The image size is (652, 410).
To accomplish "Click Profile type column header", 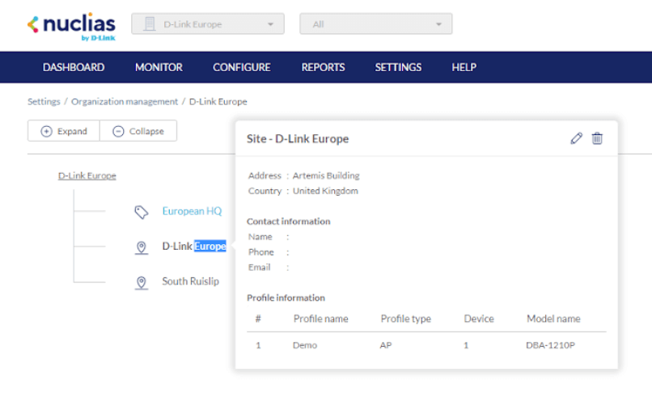I will click(x=406, y=319).
